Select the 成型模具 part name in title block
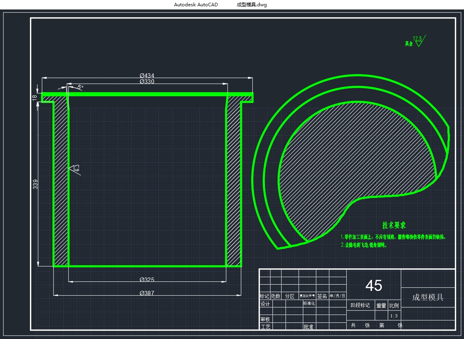 click(428, 297)
